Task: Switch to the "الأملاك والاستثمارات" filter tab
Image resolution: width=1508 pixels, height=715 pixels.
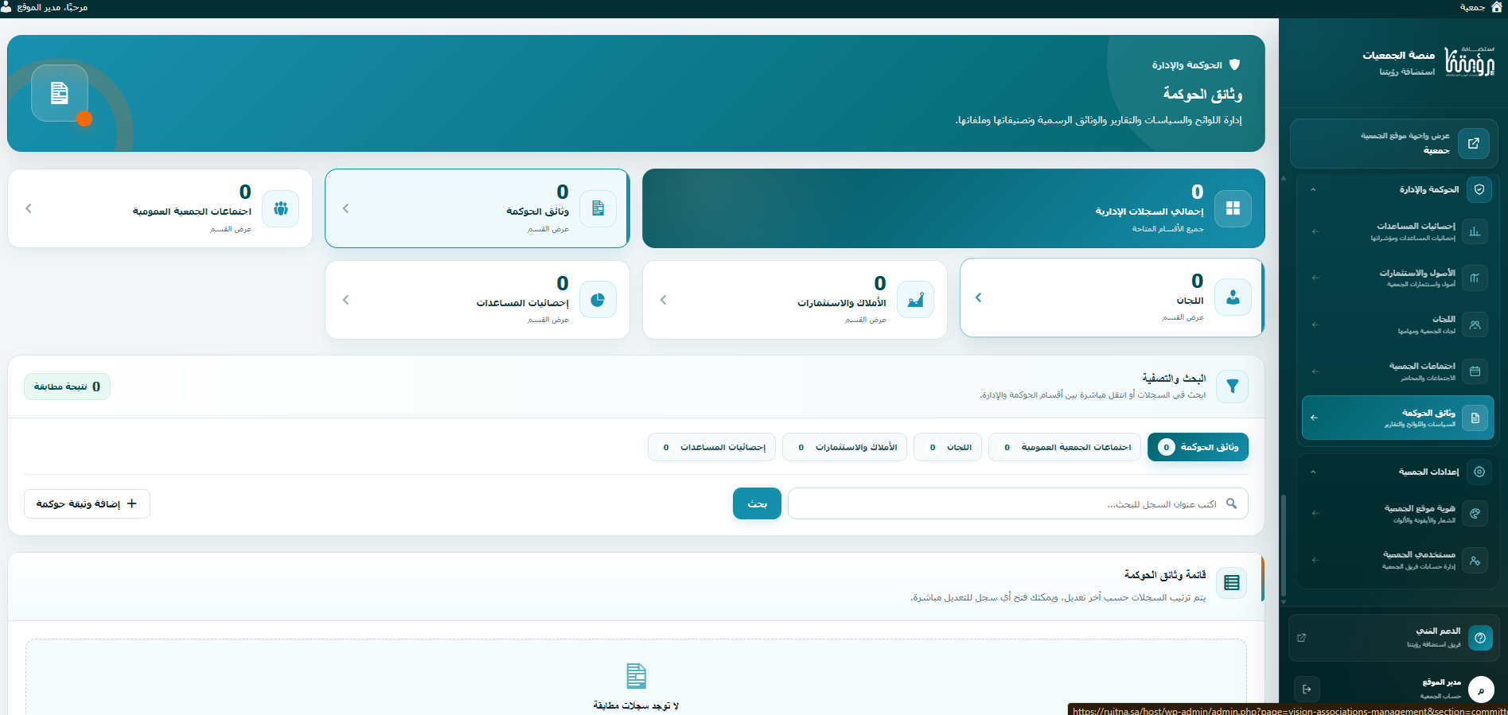Action: point(844,447)
